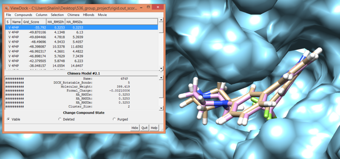
Task: Click the compound table scrollbar thumb
Action: point(161,27)
